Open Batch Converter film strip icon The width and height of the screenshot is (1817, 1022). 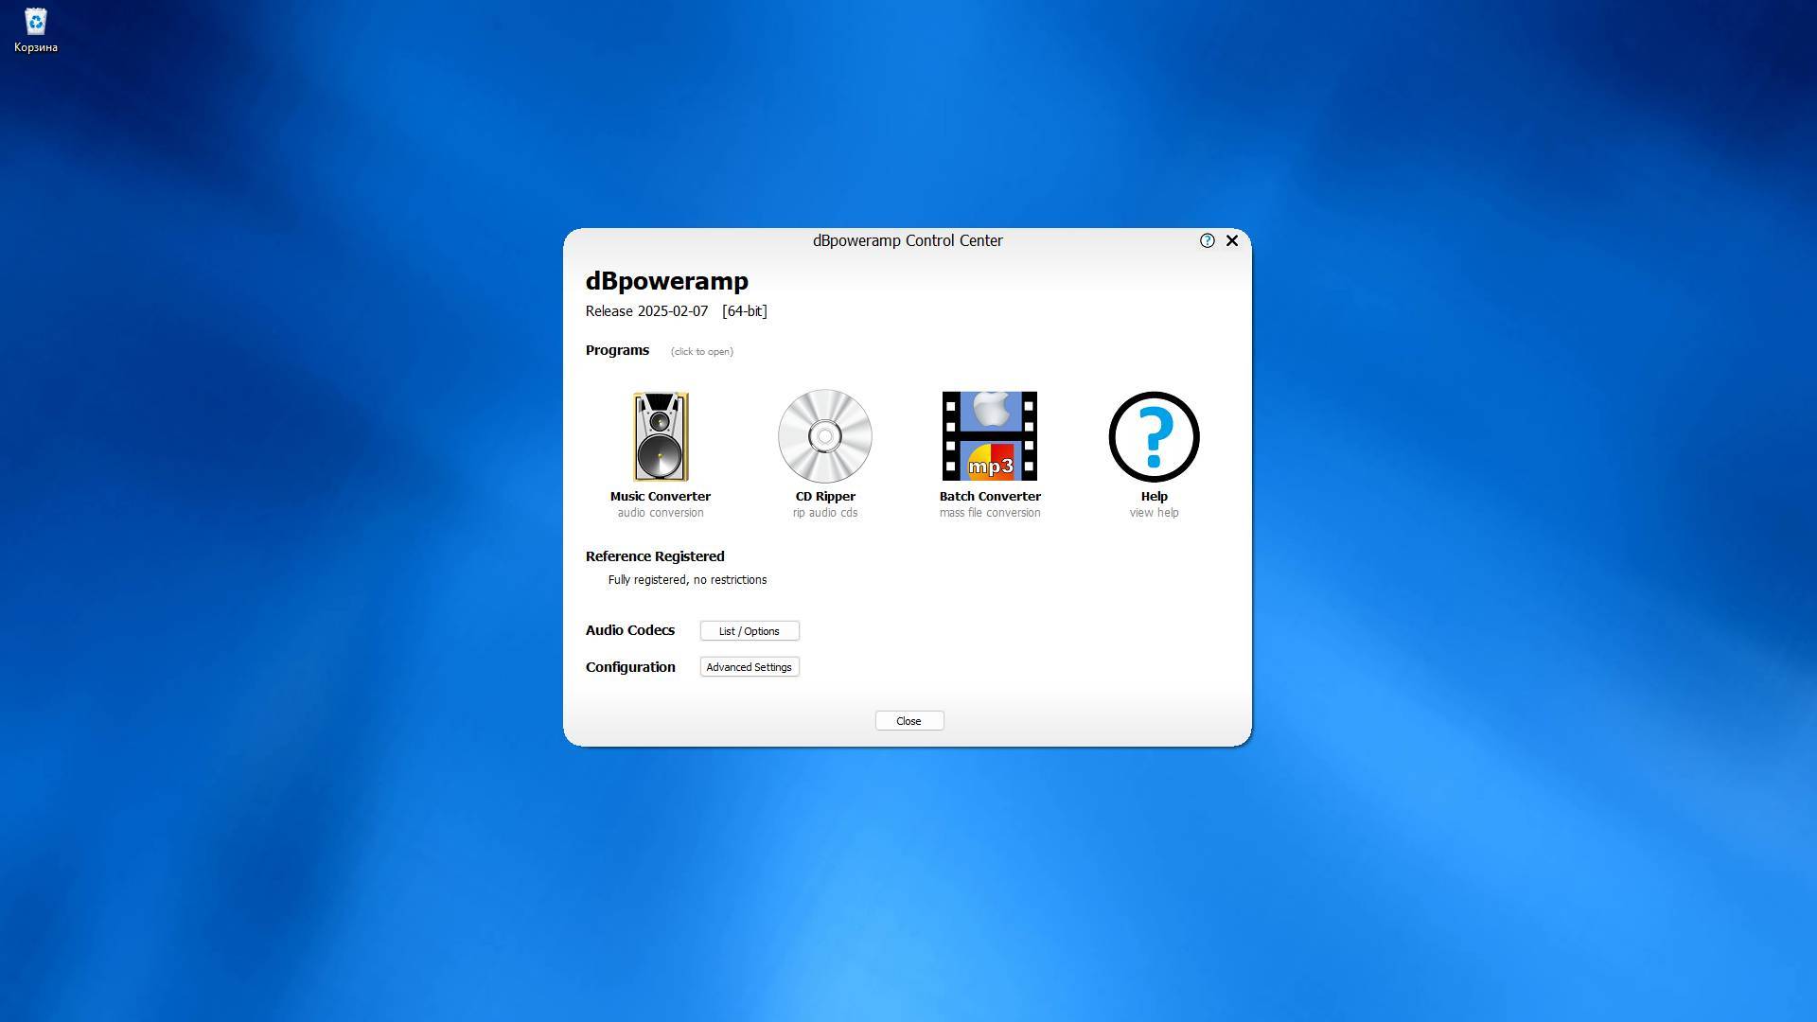(990, 436)
